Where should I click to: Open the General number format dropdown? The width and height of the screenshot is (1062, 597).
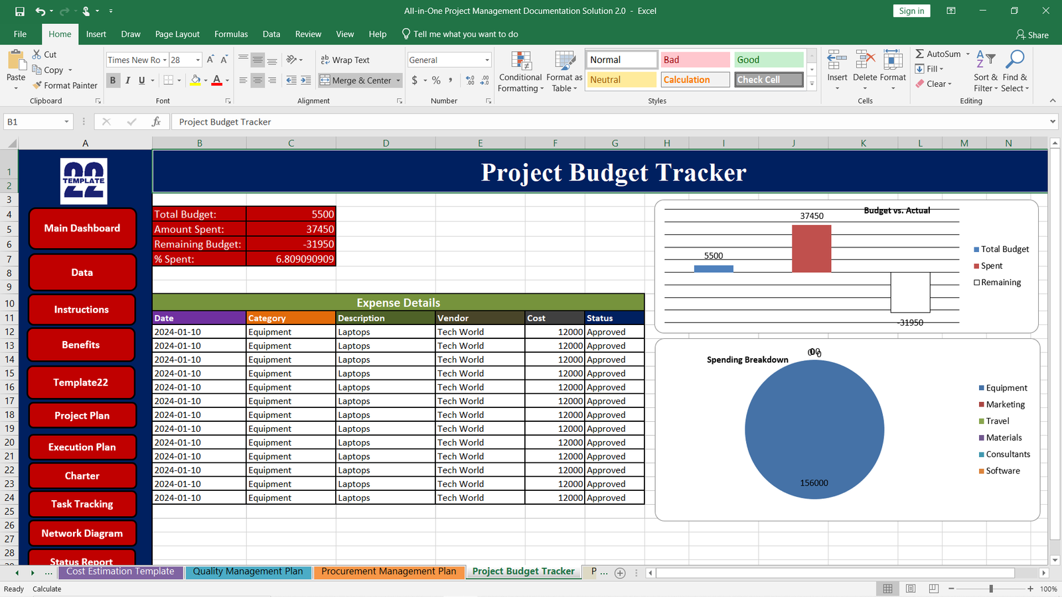487,60
